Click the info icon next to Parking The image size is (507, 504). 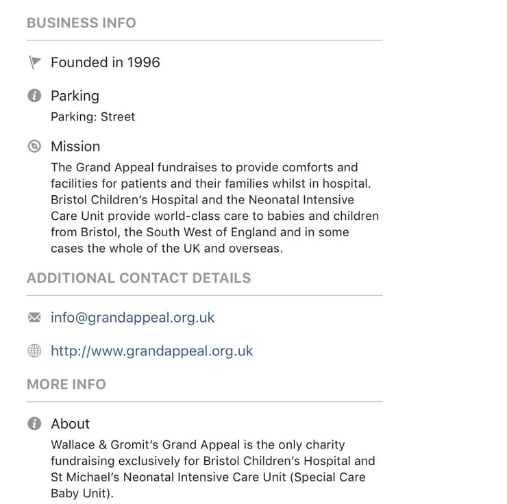pyautogui.click(x=34, y=96)
